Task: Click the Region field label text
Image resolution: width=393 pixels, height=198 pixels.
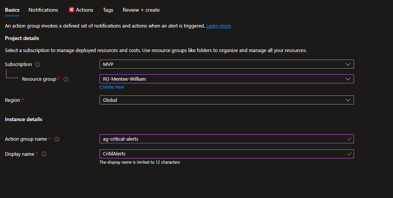Action: [x=12, y=100]
